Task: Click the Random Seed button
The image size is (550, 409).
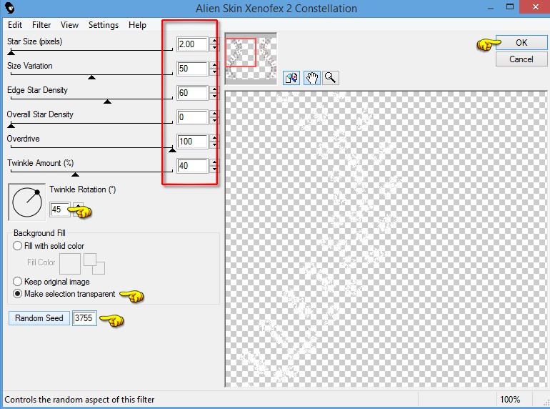Action: (39, 318)
